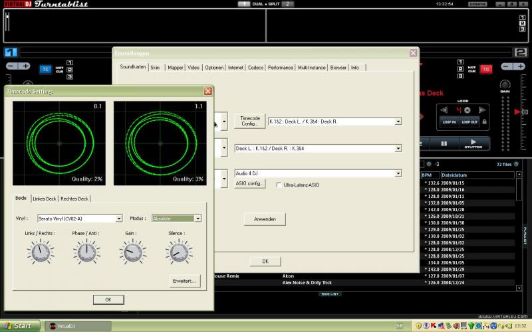Viewport: 532px width, 332px height.
Task: Open the Performance tab
Action: 280,68
